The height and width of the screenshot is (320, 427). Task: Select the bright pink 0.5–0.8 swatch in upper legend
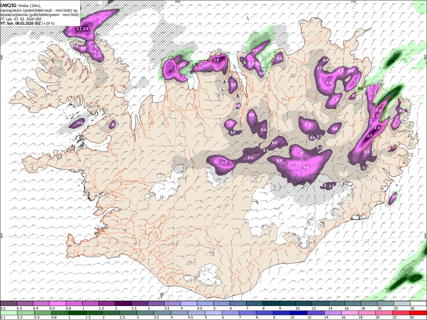click(x=57, y=304)
